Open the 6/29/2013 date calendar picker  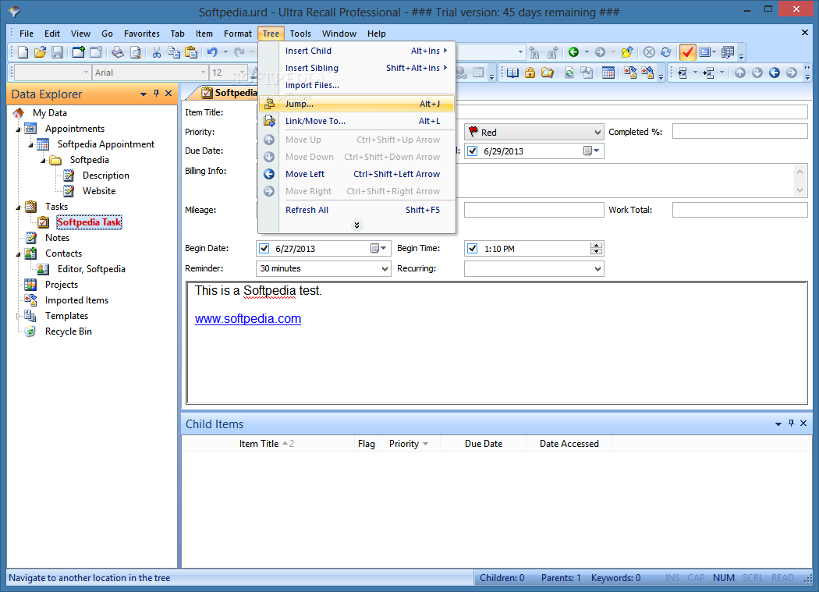coord(591,151)
